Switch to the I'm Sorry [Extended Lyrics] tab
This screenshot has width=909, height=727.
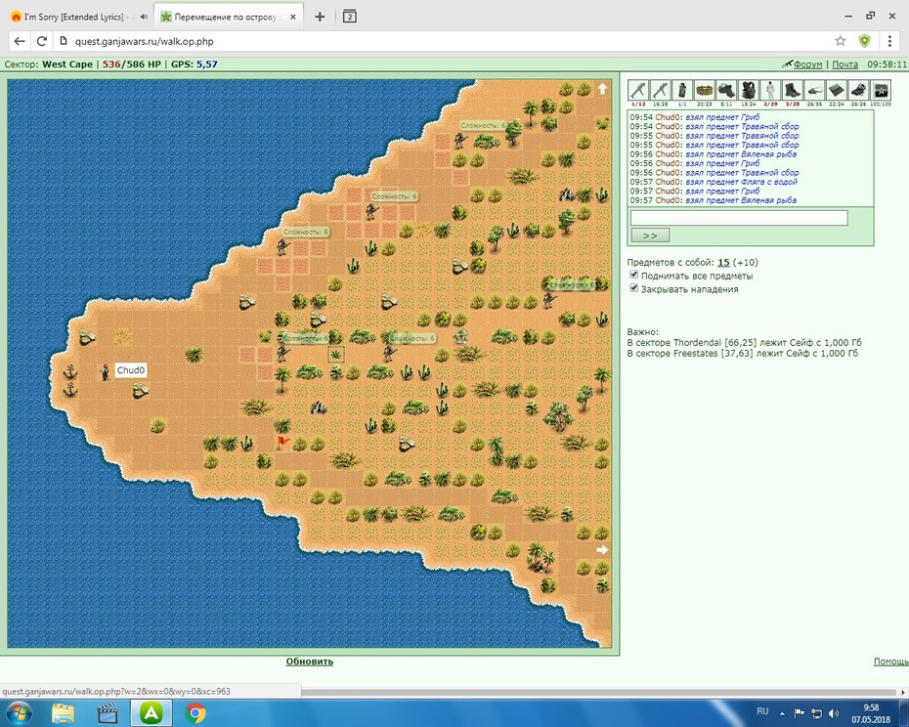click(x=73, y=17)
